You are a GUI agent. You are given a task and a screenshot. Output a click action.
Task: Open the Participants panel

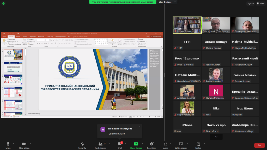[100, 144]
